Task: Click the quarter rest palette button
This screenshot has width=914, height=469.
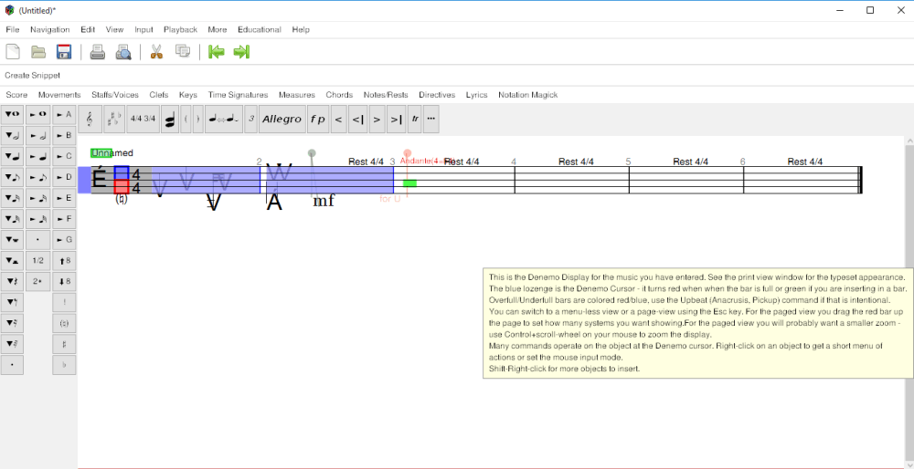Action: tap(12, 282)
